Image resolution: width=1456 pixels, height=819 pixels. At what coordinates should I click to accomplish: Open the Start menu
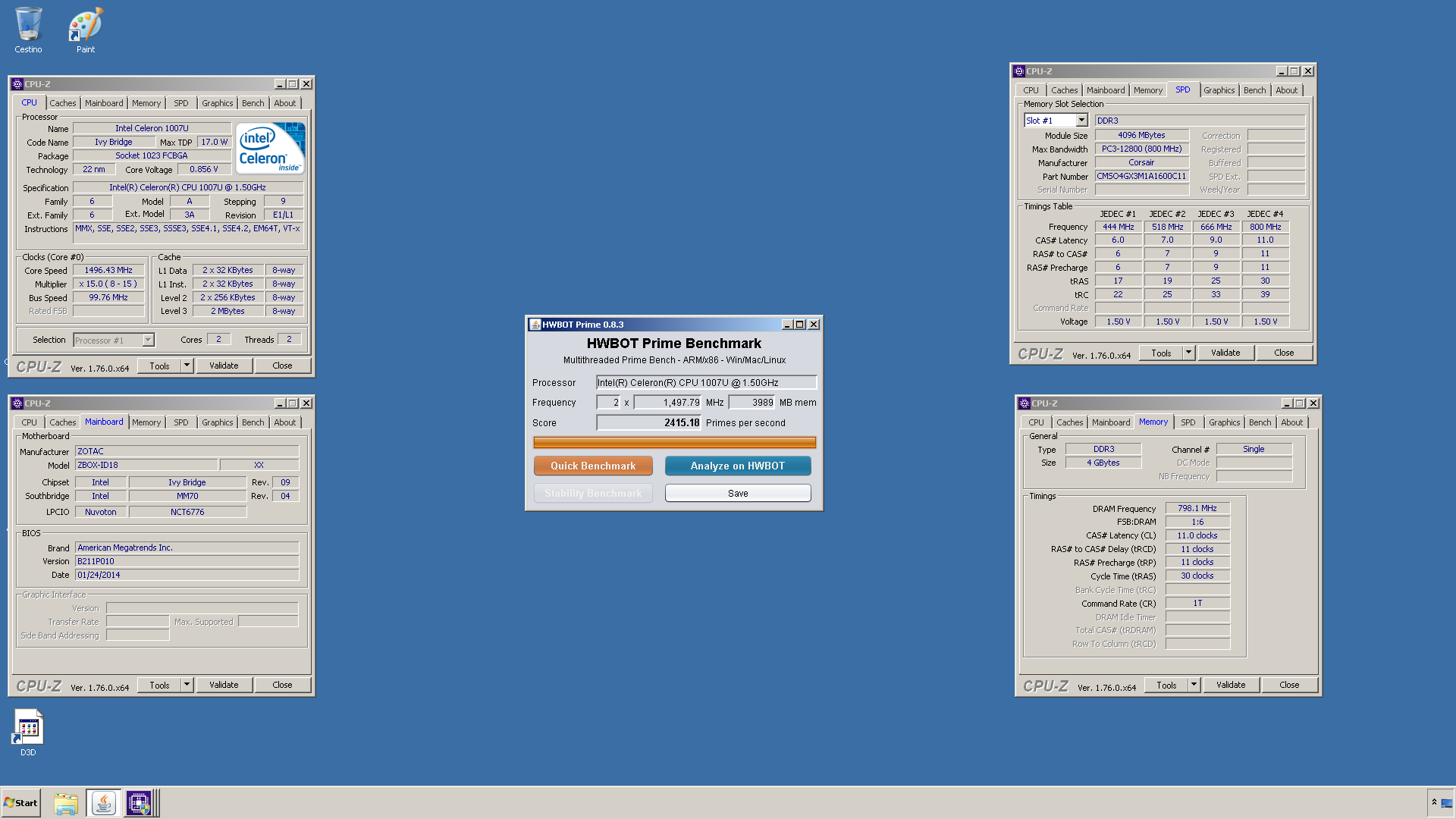21,802
